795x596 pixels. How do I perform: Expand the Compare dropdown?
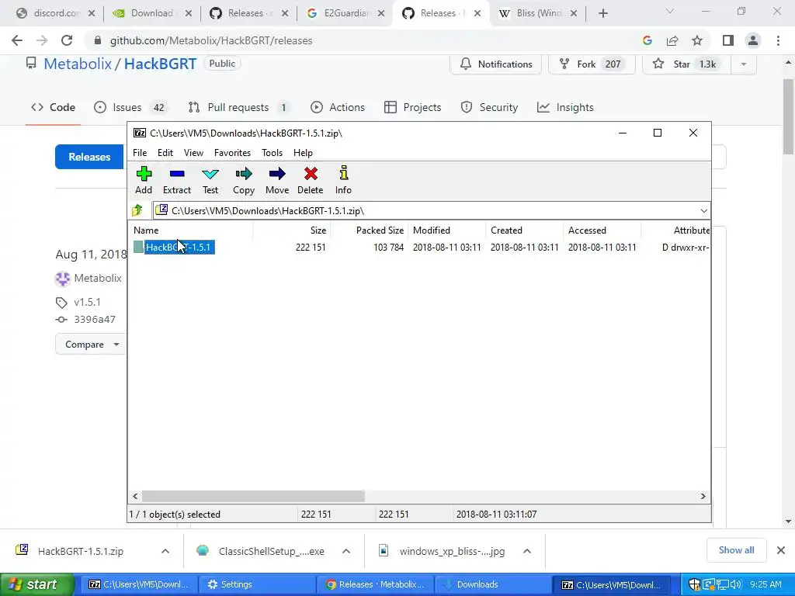pos(90,345)
